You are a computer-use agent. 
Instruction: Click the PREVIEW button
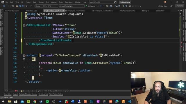(180, 6)
